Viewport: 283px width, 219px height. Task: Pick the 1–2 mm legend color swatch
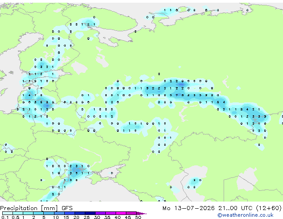tap(28, 213)
